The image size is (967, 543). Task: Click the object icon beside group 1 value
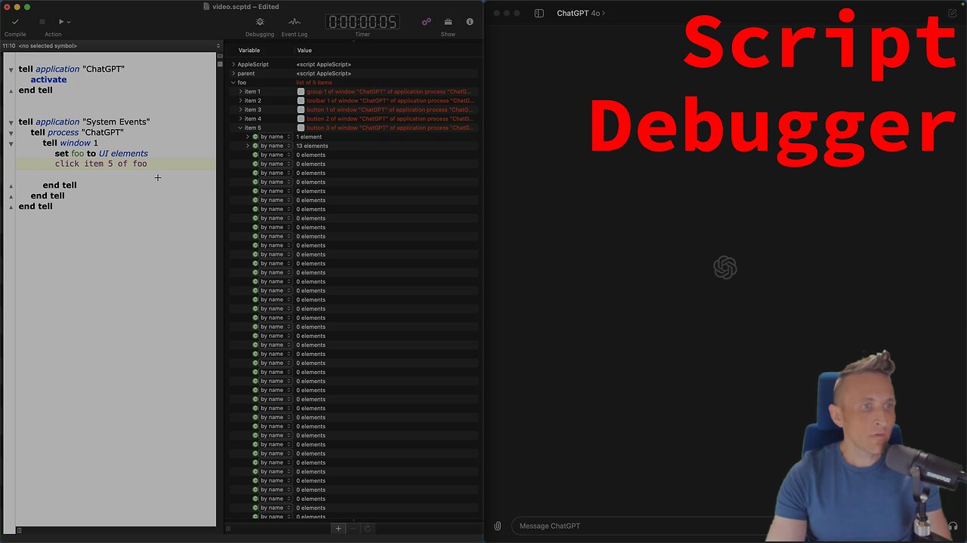[x=301, y=91]
